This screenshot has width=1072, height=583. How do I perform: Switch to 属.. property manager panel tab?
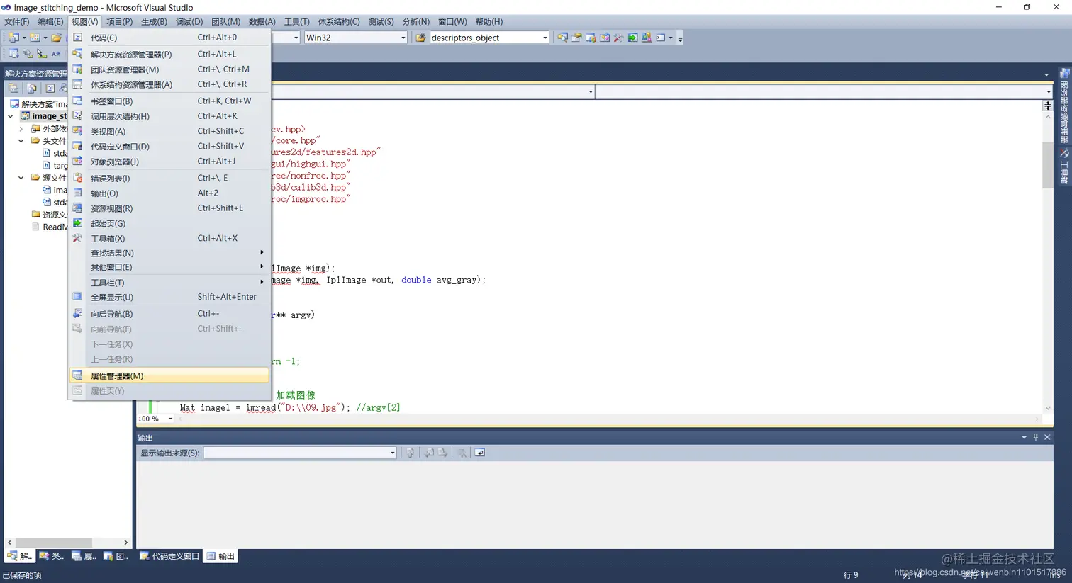click(84, 556)
